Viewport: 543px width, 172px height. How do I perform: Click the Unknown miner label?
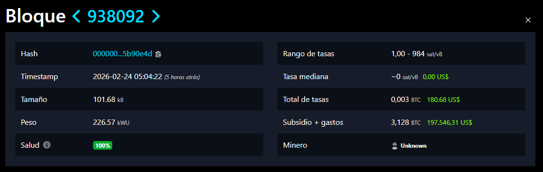[414, 146]
